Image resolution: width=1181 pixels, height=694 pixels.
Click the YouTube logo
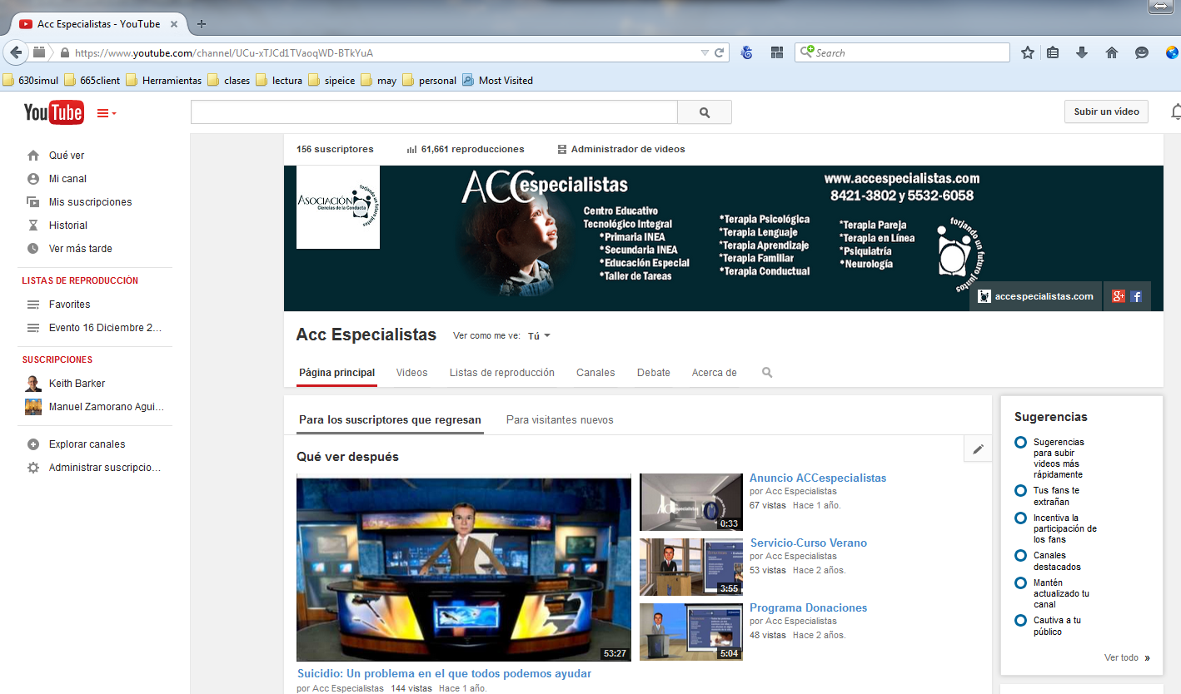click(x=53, y=112)
